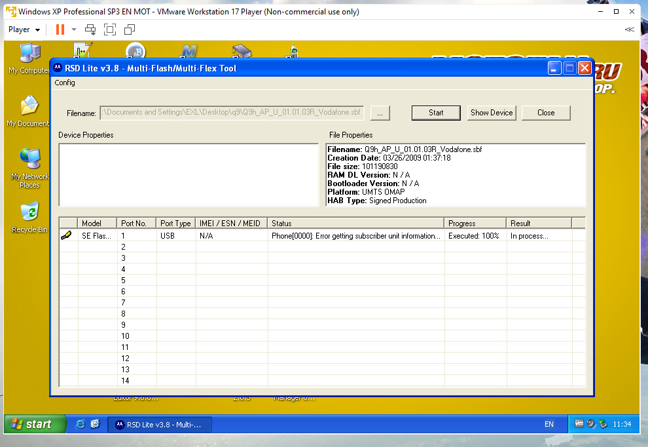This screenshot has height=447, width=648.
Task: Click the Send Ctrl+Alt+Del icon in VMware
Action: tap(90, 29)
